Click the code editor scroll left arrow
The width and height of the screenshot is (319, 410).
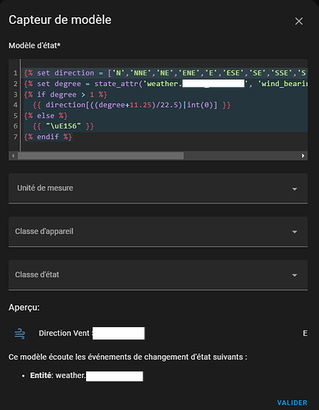pos(13,156)
